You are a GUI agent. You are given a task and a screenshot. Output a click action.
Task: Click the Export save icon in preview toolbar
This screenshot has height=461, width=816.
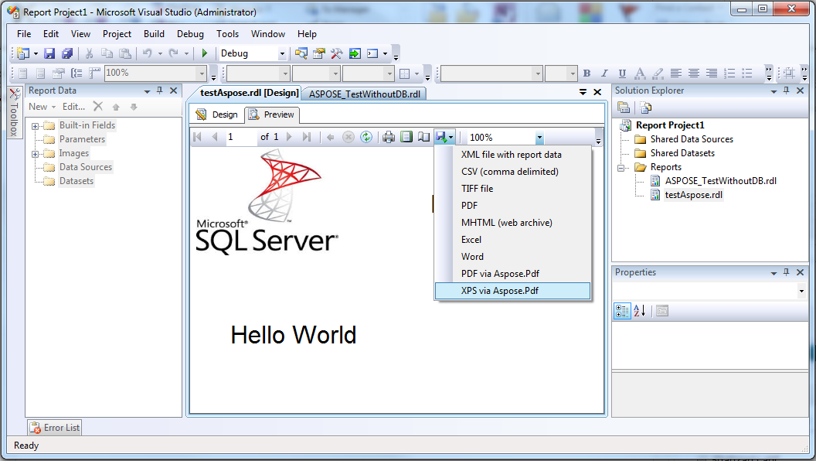click(441, 137)
